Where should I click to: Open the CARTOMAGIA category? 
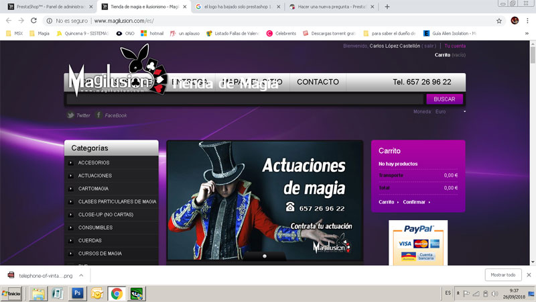(x=93, y=189)
